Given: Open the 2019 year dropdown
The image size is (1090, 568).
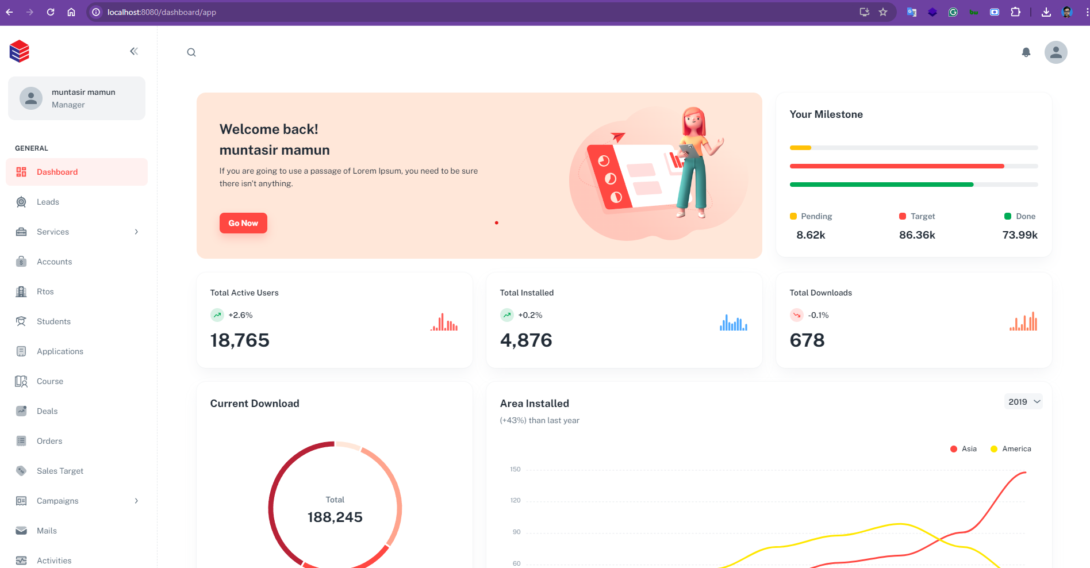Looking at the screenshot, I should tap(1023, 402).
